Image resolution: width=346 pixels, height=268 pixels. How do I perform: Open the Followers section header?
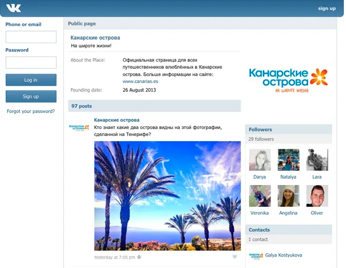pos(261,130)
